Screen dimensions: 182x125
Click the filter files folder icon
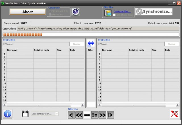pos(108,13)
